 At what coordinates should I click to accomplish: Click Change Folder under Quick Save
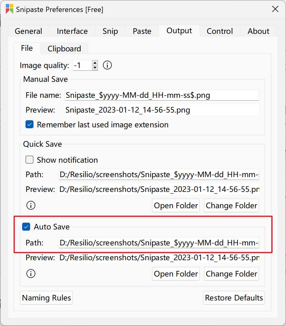231,205
